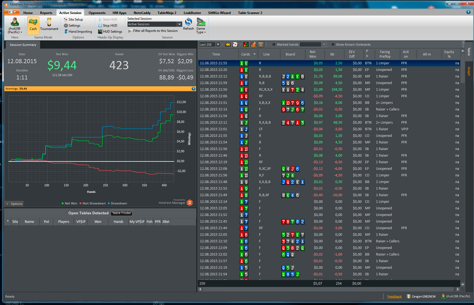Click scroll-down arrow of hands list
Image resolution: width=474 pixels, height=305 pixels.
[x=463, y=284]
